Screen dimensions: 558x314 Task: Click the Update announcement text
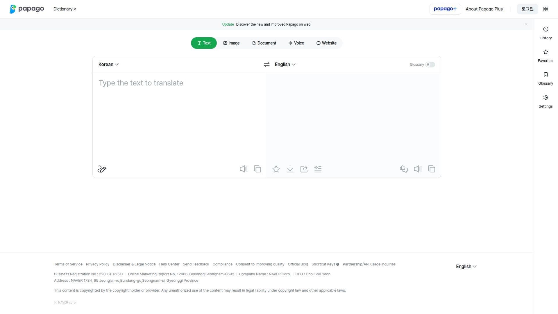pyautogui.click(x=267, y=24)
